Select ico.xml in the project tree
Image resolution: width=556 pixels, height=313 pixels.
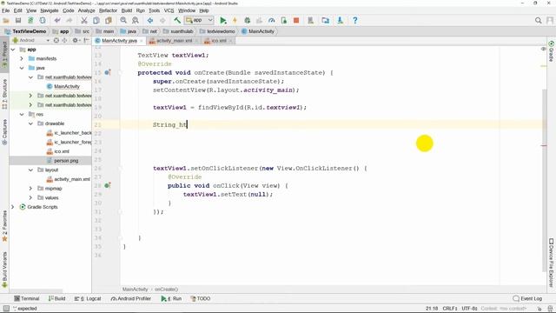[x=62, y=151]
